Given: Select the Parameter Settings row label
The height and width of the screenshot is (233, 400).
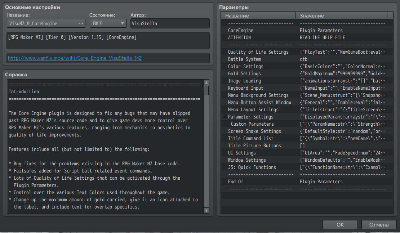Looking at the screenshot, I should (x=250, y=117).
